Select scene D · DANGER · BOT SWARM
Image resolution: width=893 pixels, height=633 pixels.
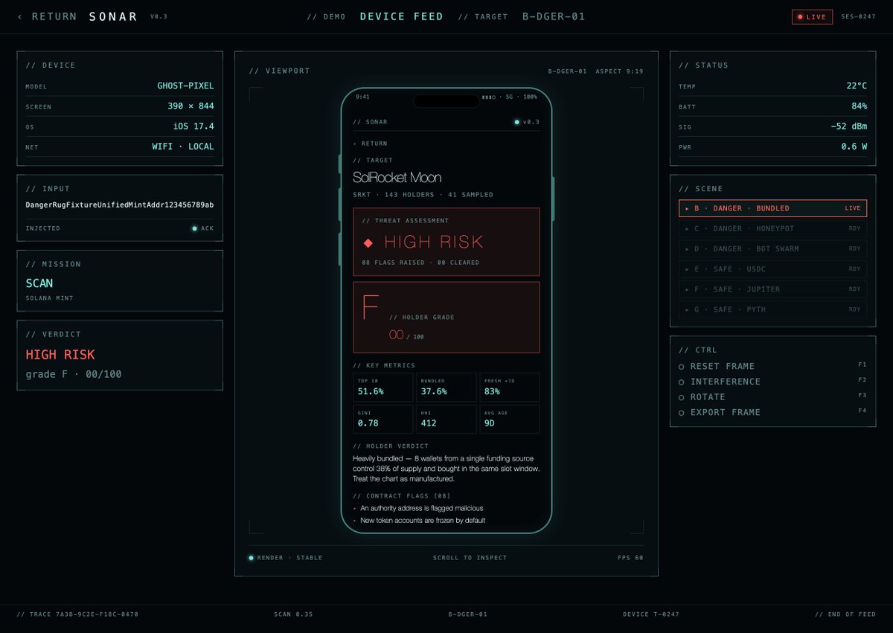772,248
